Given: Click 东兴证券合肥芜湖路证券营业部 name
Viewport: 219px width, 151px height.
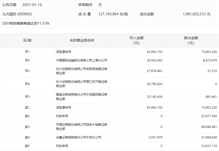Looking at the screenshot, I should [82, 71].
